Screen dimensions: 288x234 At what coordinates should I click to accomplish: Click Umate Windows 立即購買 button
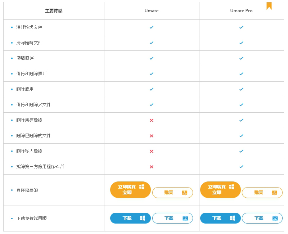pyautogui.click(x=130, y=190)
